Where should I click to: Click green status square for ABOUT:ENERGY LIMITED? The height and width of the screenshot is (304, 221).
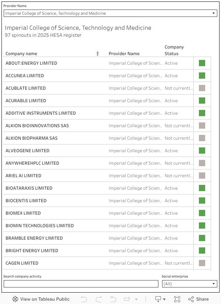coord(202,63)
